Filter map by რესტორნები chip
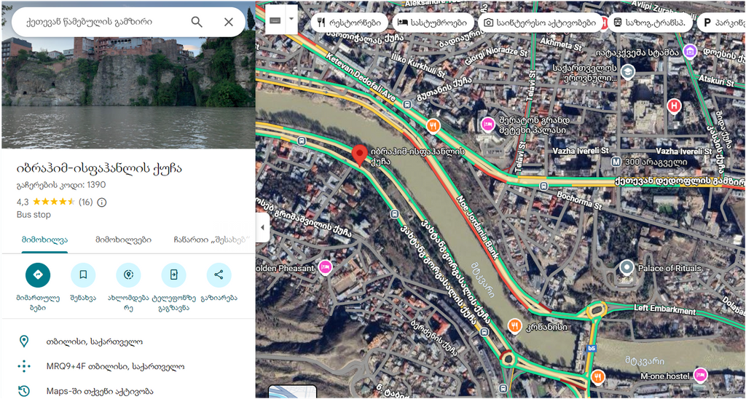746x399 pixels. tap(350, 23)
